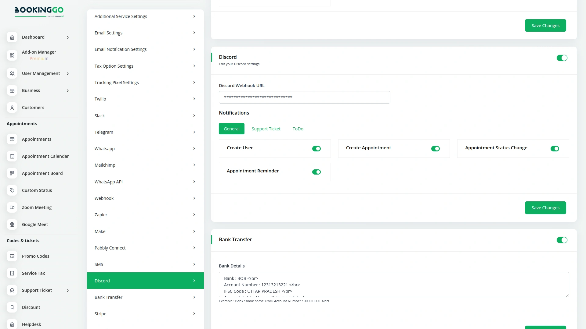Select the Add-on Manager icon

pyautogui.click(x=12, y=55)
